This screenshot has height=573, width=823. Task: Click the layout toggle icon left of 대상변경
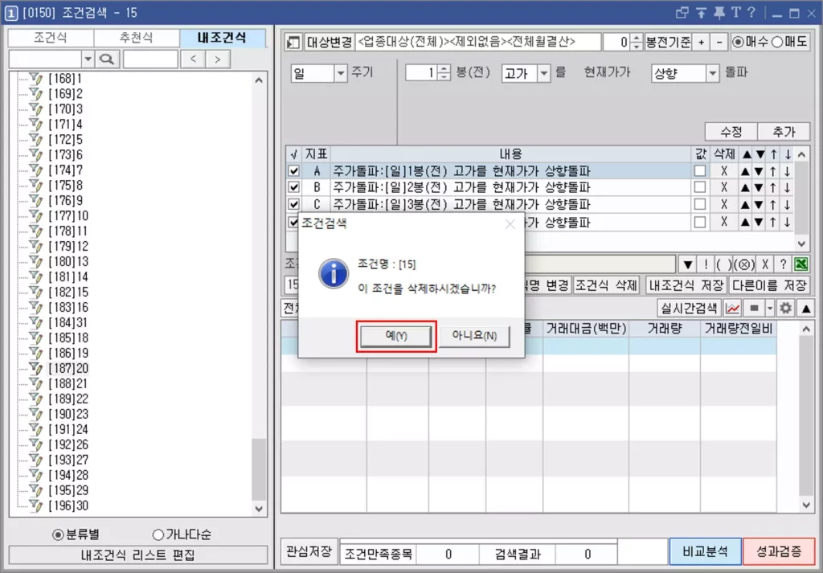(293, 42)
